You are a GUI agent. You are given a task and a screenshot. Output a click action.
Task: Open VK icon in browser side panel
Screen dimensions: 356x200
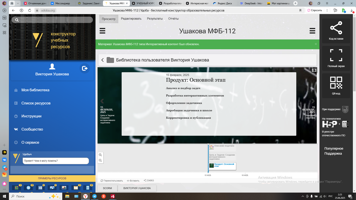point(4,160)
